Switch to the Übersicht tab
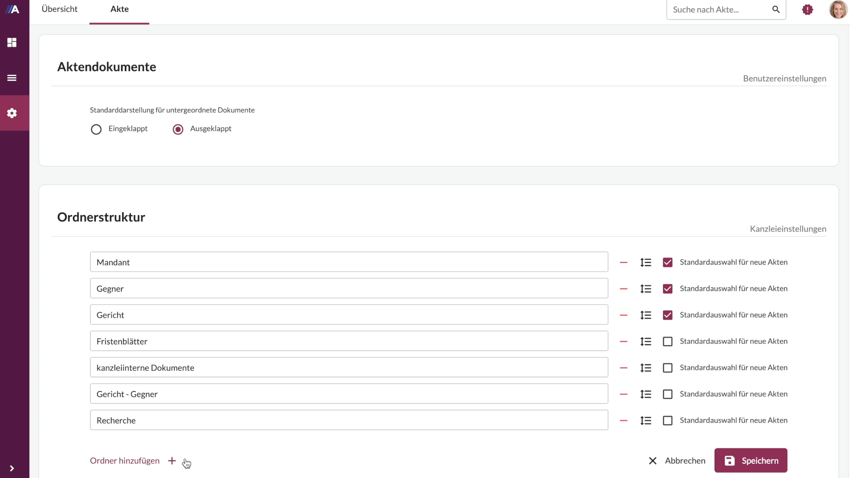 coord(59,9)
